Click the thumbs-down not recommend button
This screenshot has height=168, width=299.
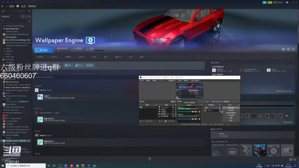[x=78, y=65]
